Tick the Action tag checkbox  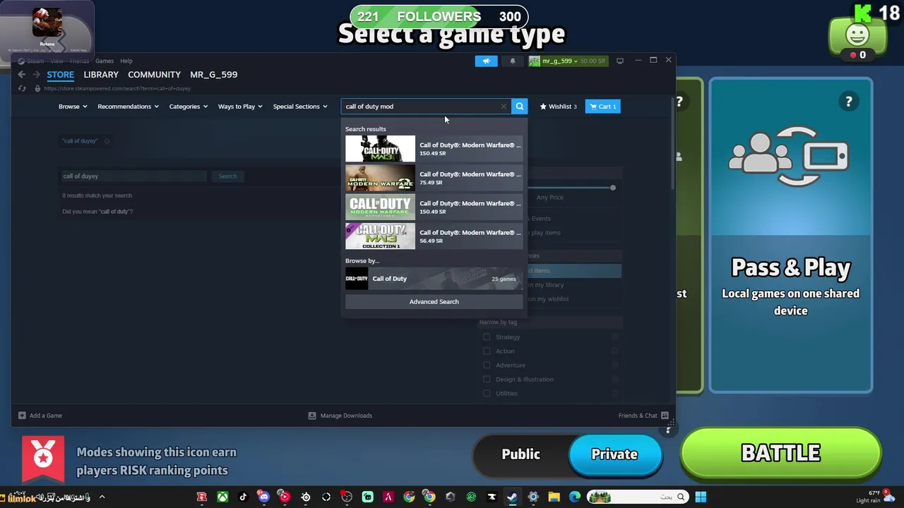pyautogui.click(x=487, y=351)
